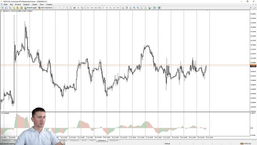Open the Файл menu

6,4
